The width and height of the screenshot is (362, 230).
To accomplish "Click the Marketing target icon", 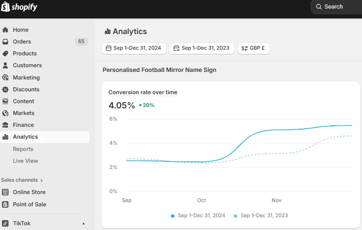I will [5, 78].
